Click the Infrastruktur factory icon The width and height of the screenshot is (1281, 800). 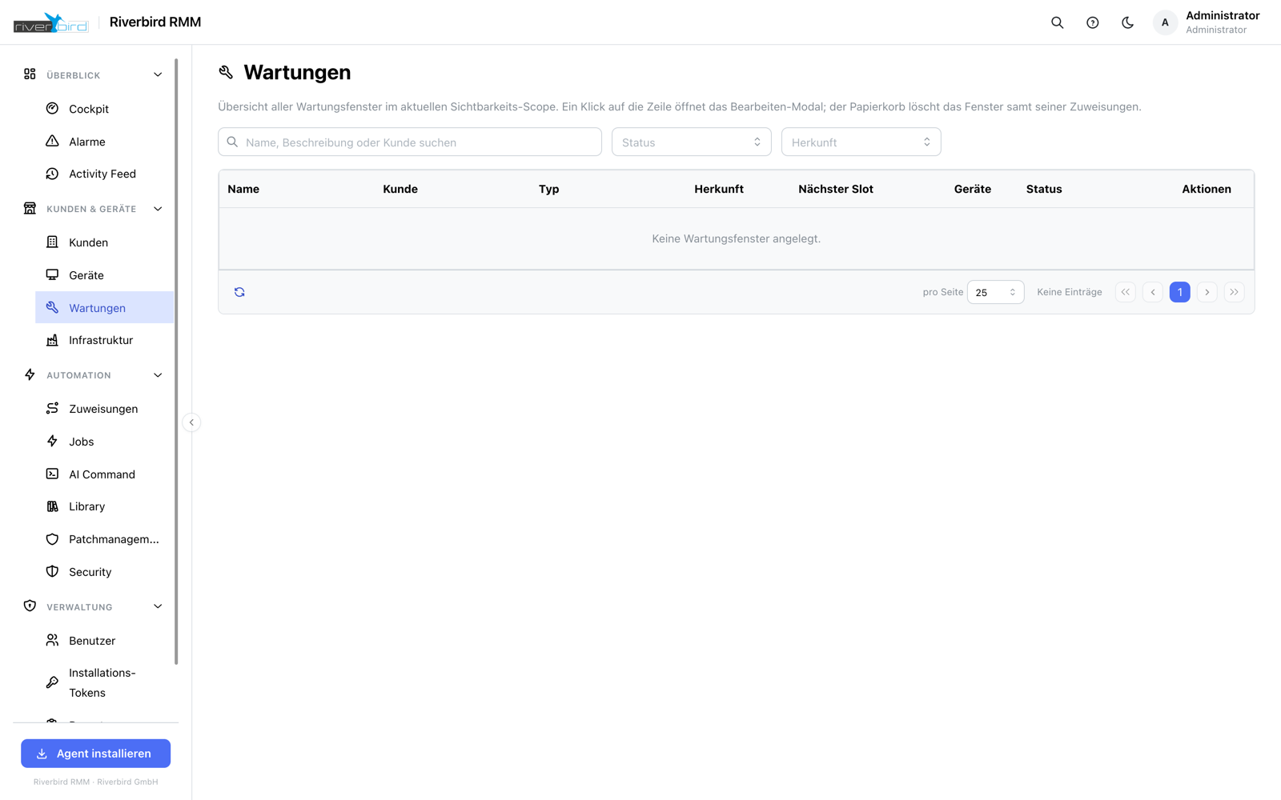point(52,340)
